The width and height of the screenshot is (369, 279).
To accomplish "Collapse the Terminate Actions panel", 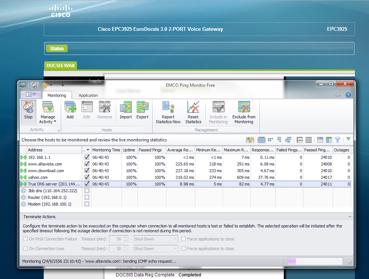I will click(350, 217).
